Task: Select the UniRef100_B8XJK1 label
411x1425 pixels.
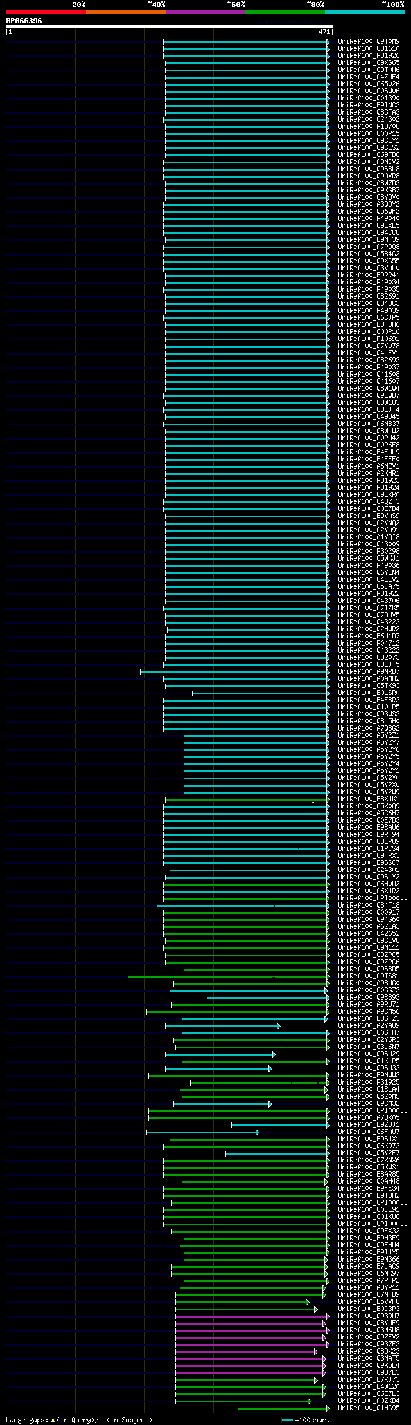Action: pyautogui.click(x=369, y=799)
